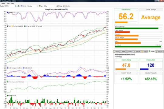Click the Google Inc. (NasdaqNM: GOOG) chart title

56,9
